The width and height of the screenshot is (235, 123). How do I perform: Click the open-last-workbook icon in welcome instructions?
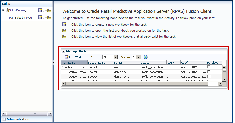(64, 31)
